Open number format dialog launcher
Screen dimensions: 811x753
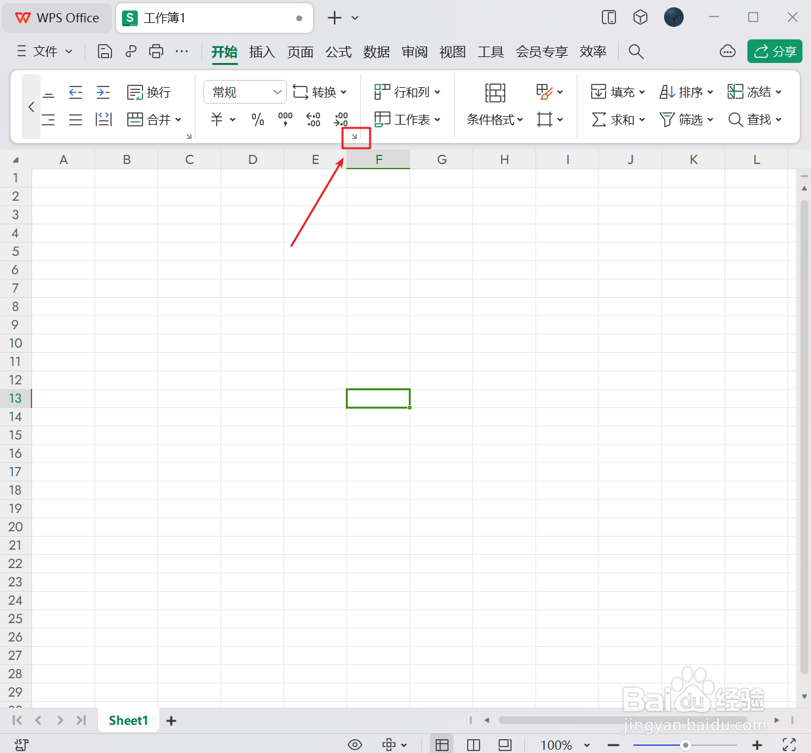(x=354, y=136)
